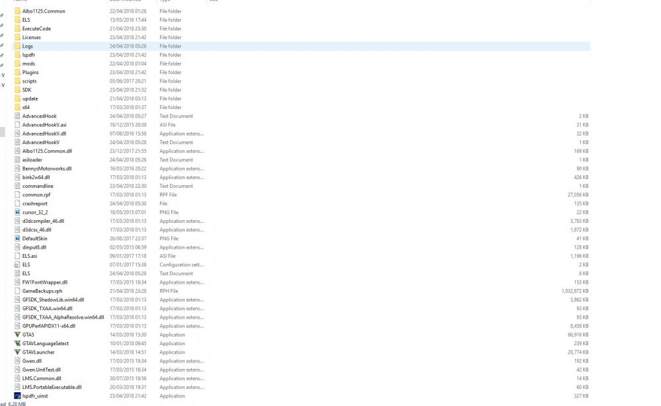Select the Gwen.UnitTest.dll file name
Image resolution: width=661 pixels, height=406 pixels.
pyautogui.click(x=41, y=370)
